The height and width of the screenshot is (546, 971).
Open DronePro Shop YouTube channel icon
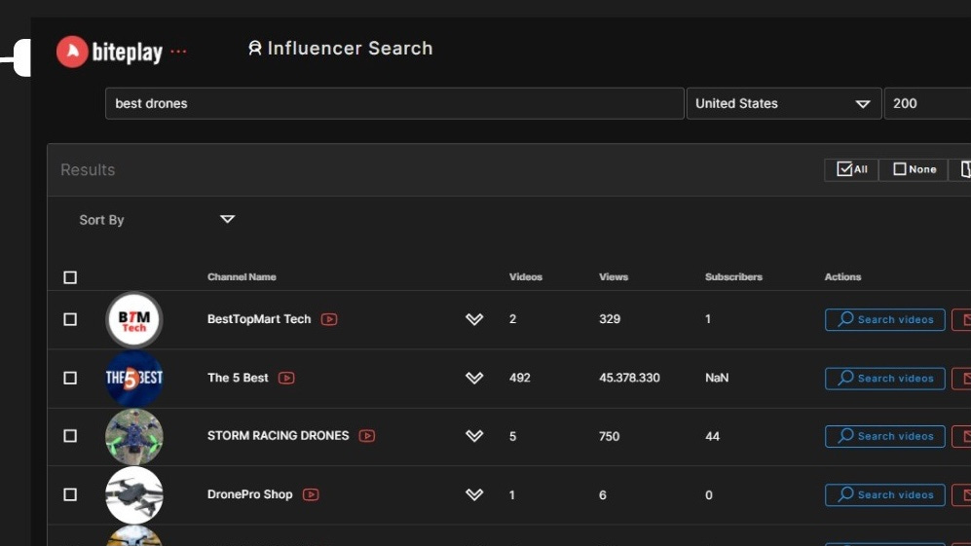(x=311, y=494)
